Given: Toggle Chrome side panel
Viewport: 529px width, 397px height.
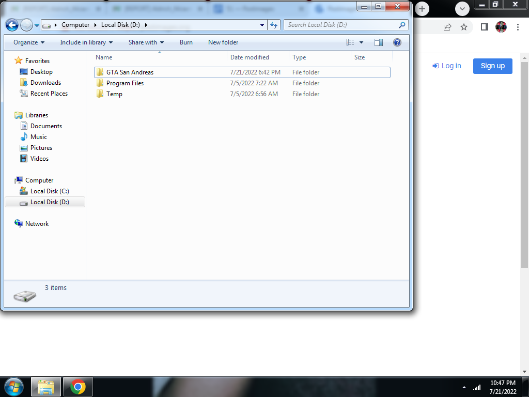Looking at the screenshot, I should click(485, 27).
